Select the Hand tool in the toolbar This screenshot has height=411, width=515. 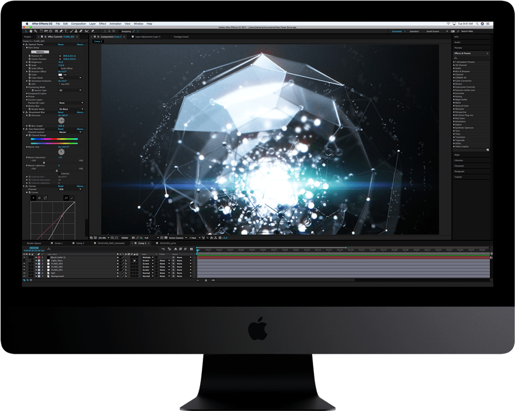[x=30, y=31]
